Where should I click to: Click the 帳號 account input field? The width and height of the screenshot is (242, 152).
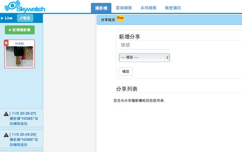pos(144,45)
